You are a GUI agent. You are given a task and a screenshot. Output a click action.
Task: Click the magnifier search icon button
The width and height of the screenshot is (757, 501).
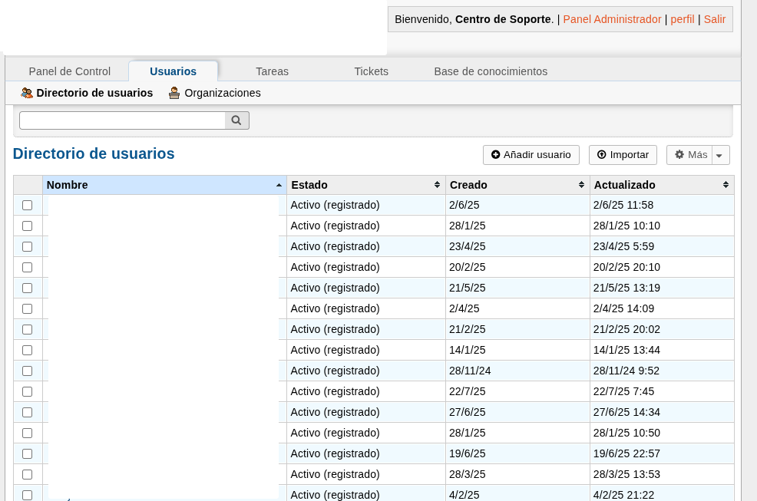tap(236, 120)
